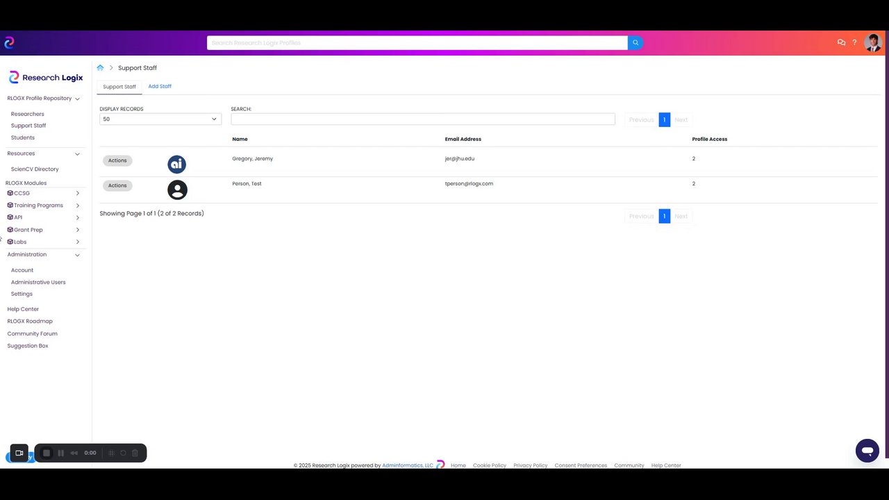Open Support Staff in the sidebar
Image resolution: width=889 pixels, height=500 pixels.
(28, 126)
